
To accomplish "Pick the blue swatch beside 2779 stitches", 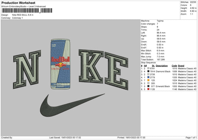I will click(148, 77).
